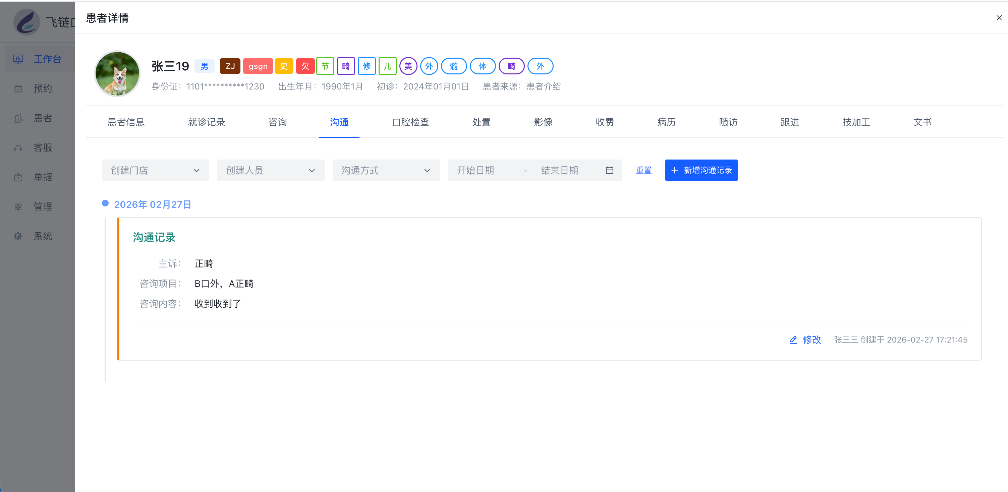Click the 预约 sidebar calendar icon
The width and height of the screenshot is (1008, 492).
point(18,88)
